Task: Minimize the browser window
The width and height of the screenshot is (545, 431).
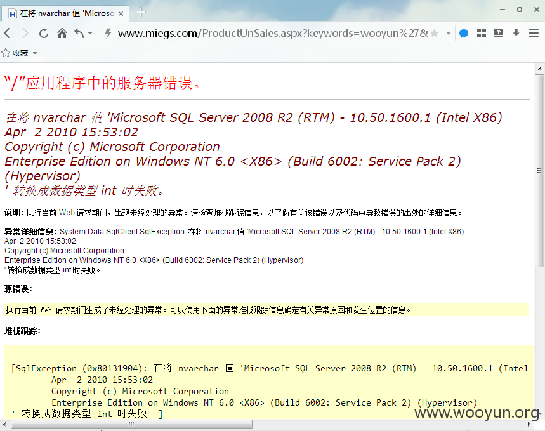Action: 502,10
